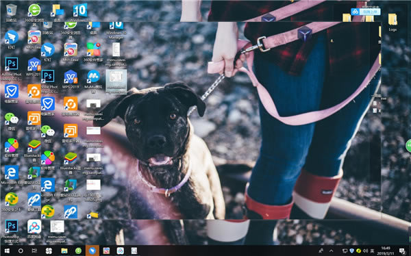
Task: Click the magnifier document icon on taskbar
Action: (x=134, y=251)
